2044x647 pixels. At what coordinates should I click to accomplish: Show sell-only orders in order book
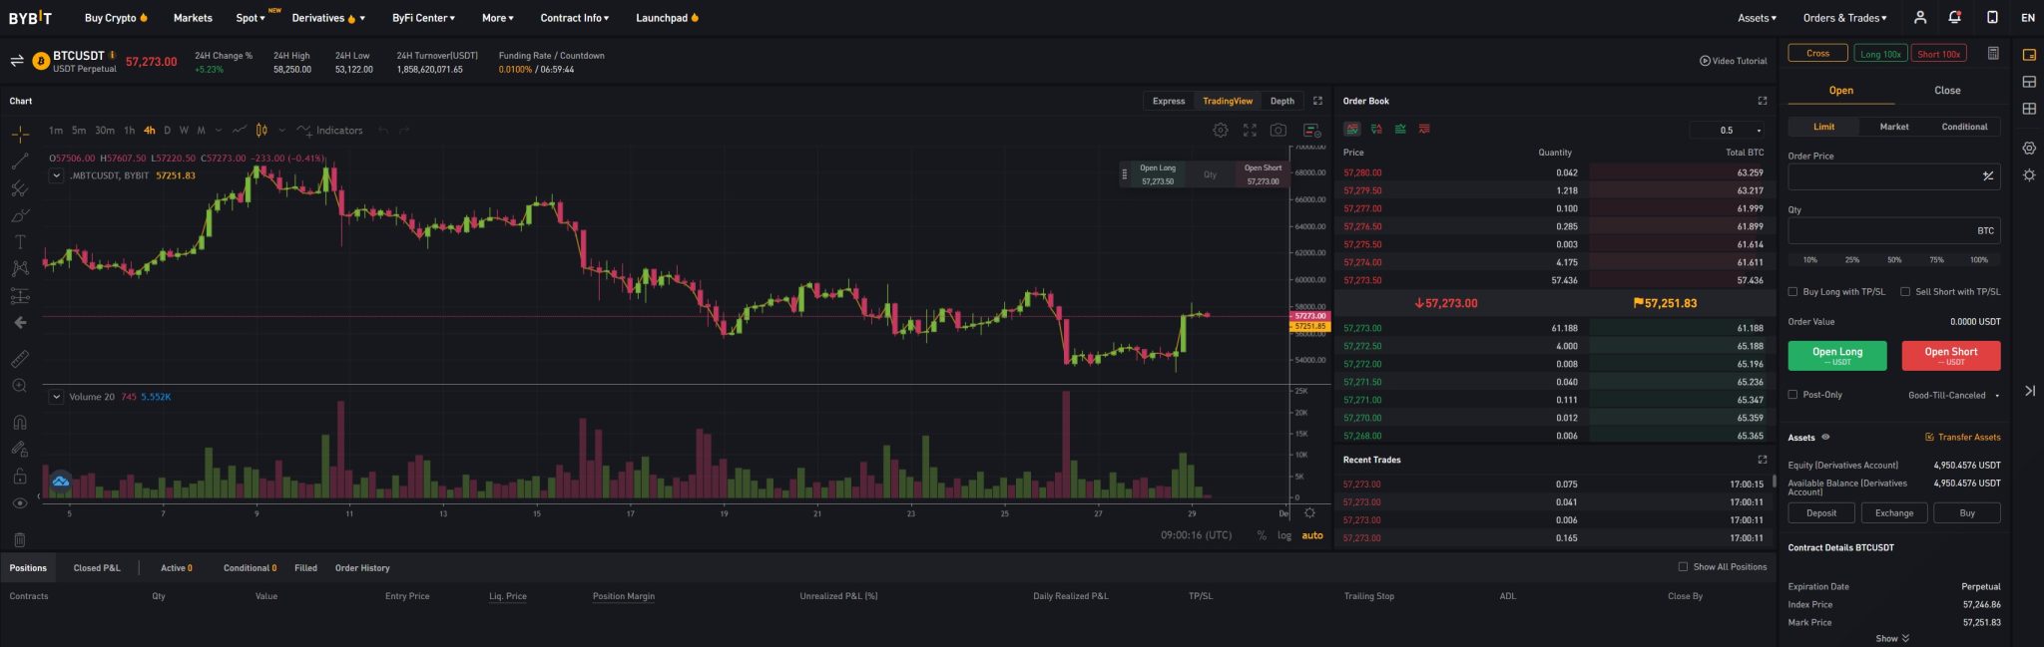pyautogui.click(x=1424, y=130)
